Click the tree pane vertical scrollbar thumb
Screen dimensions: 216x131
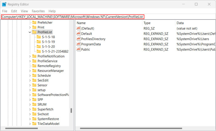[x=71, y=110]
